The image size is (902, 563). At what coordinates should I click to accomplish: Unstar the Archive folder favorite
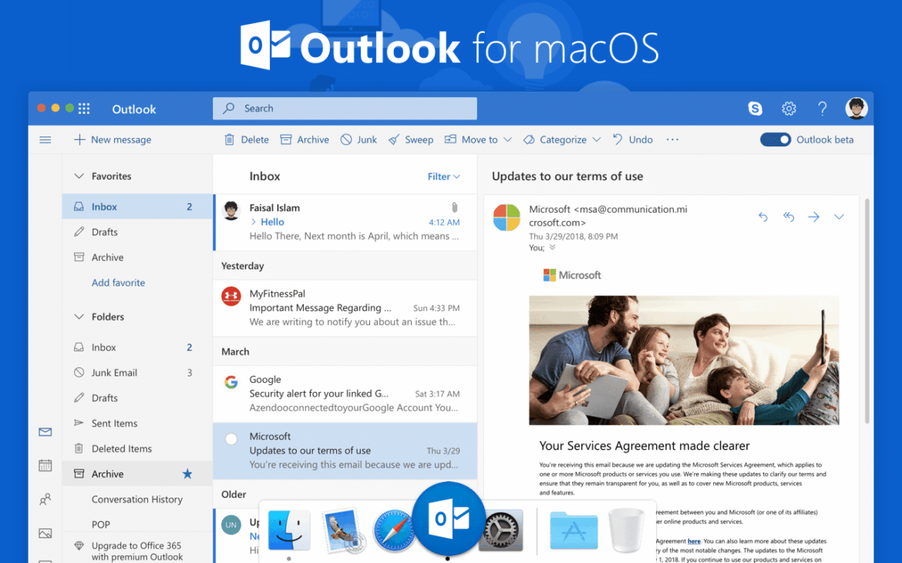[187, 474]
